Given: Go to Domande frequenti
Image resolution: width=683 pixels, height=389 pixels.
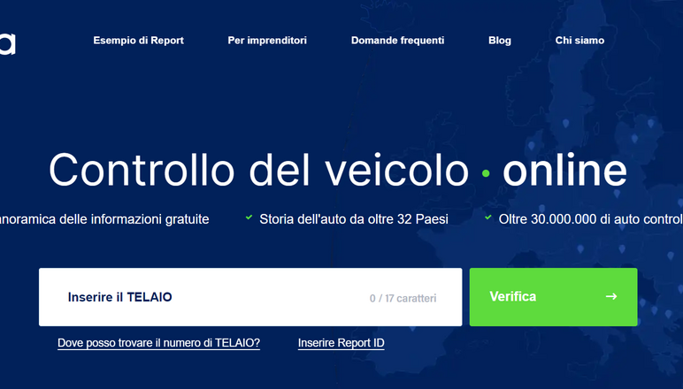Looking at the screenshot, I should coord(397,41).
